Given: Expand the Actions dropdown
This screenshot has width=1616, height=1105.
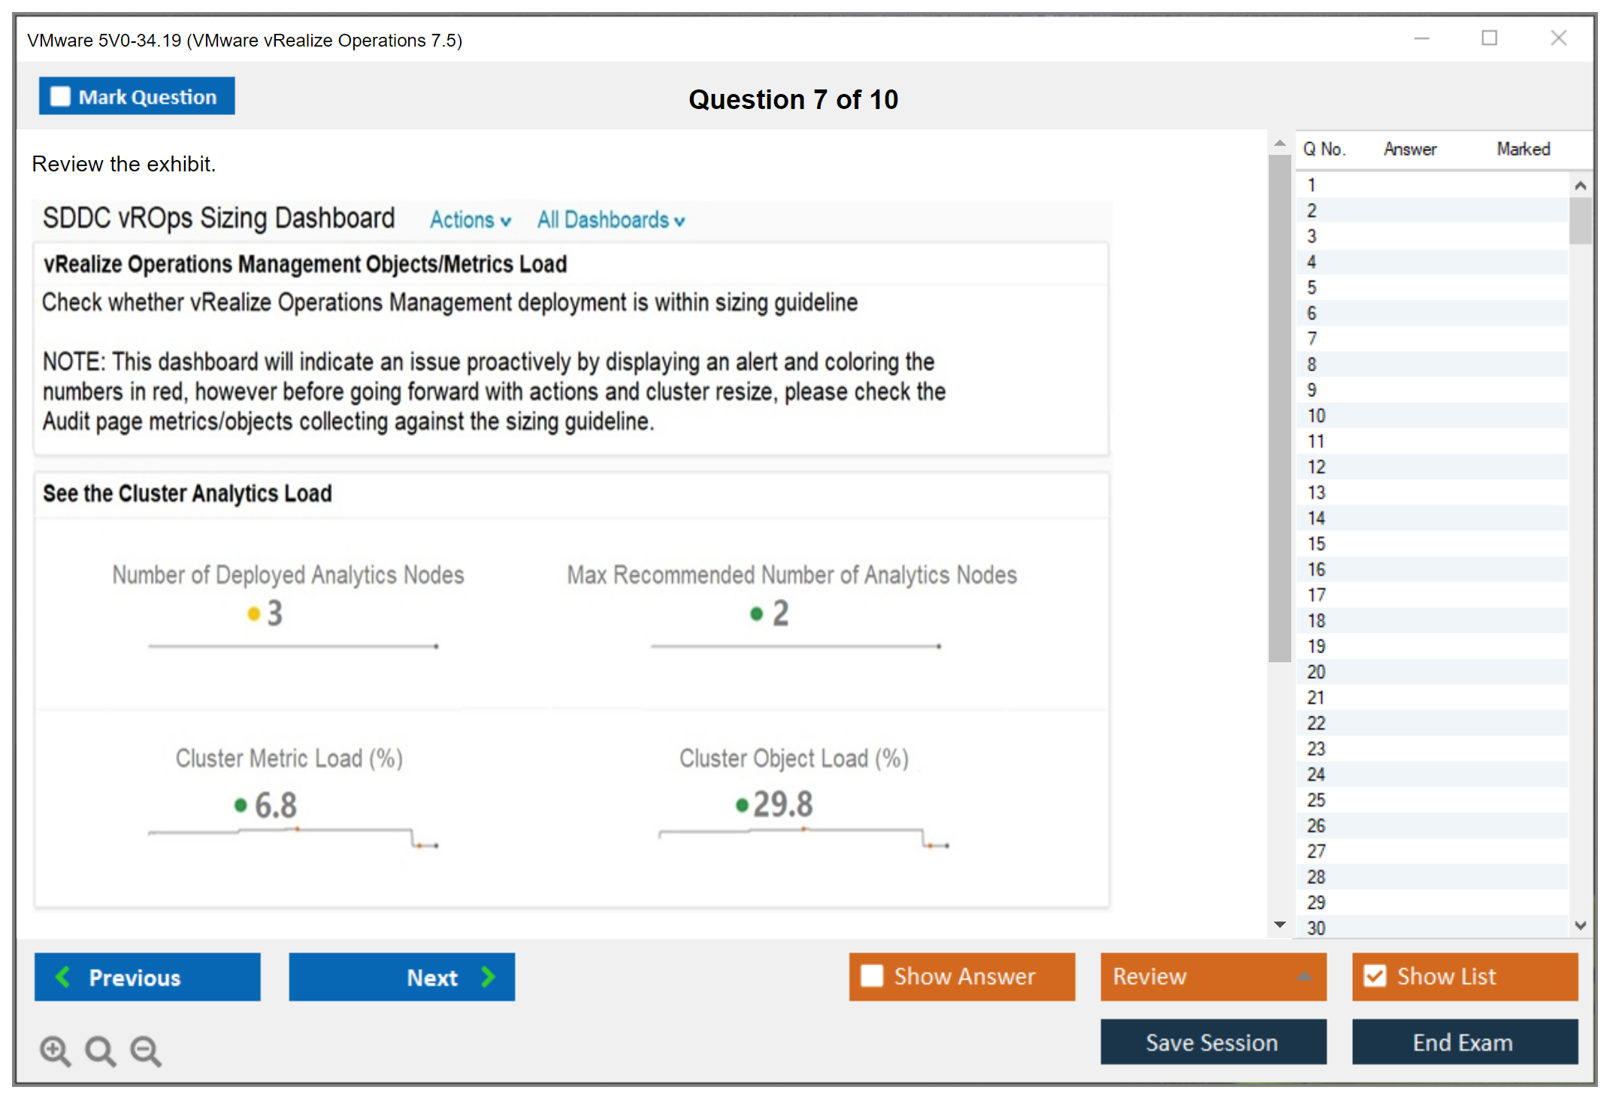Looking at the screenshot, I should 471,220.
